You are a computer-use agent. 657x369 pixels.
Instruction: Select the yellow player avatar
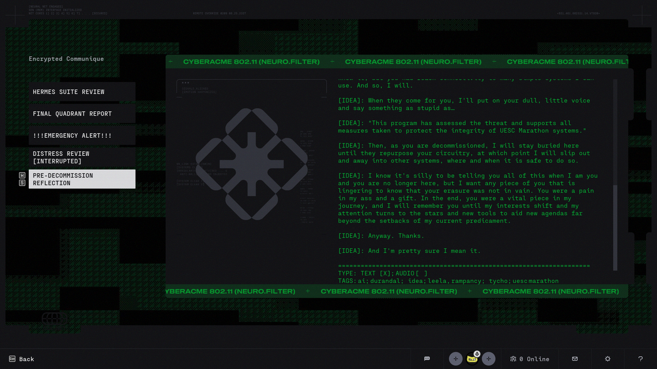472,359
